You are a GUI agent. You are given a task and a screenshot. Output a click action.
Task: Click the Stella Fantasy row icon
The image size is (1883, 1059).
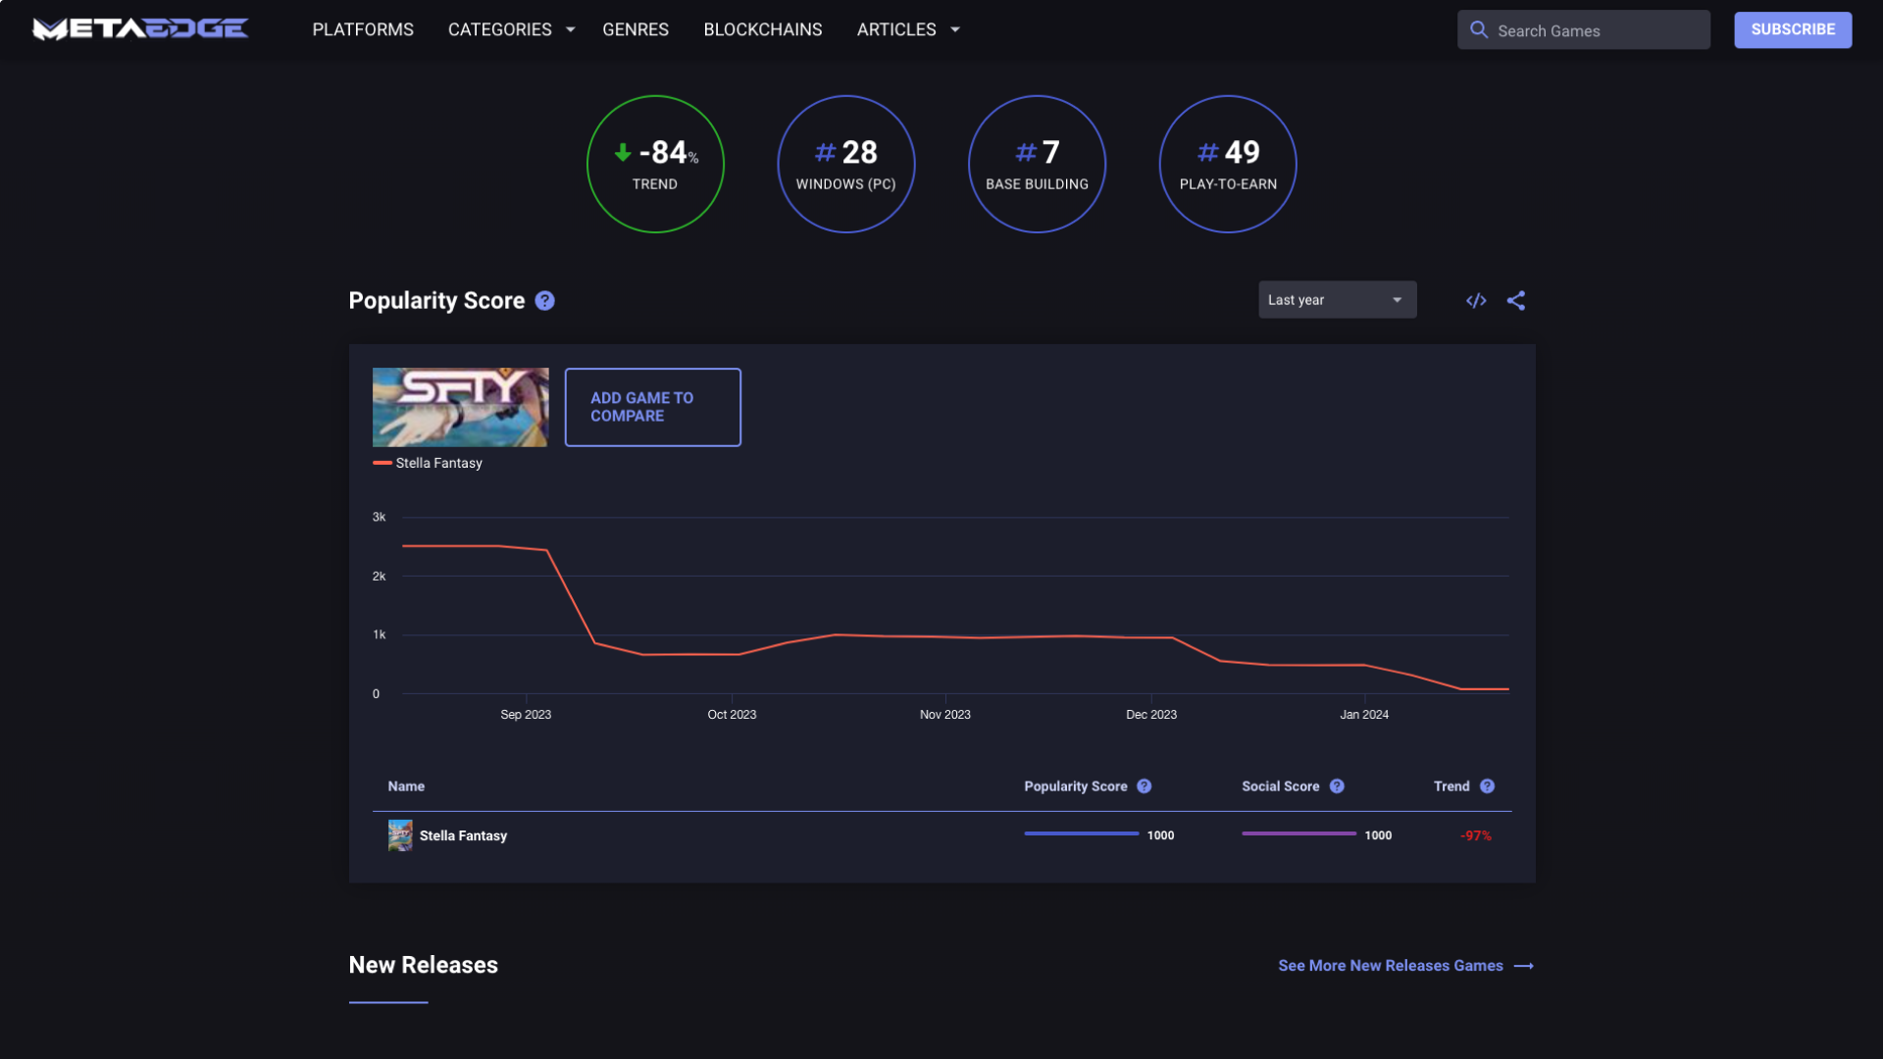(x=400, y=835)
